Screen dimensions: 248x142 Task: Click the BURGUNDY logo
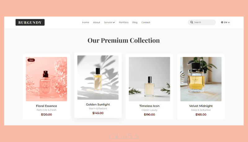pyautogui.click(x=30, y=22)
